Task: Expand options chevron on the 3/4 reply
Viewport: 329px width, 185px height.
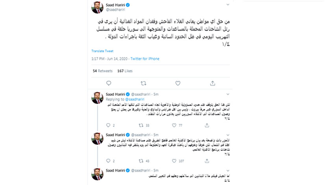Action: (x=228, y=135)
